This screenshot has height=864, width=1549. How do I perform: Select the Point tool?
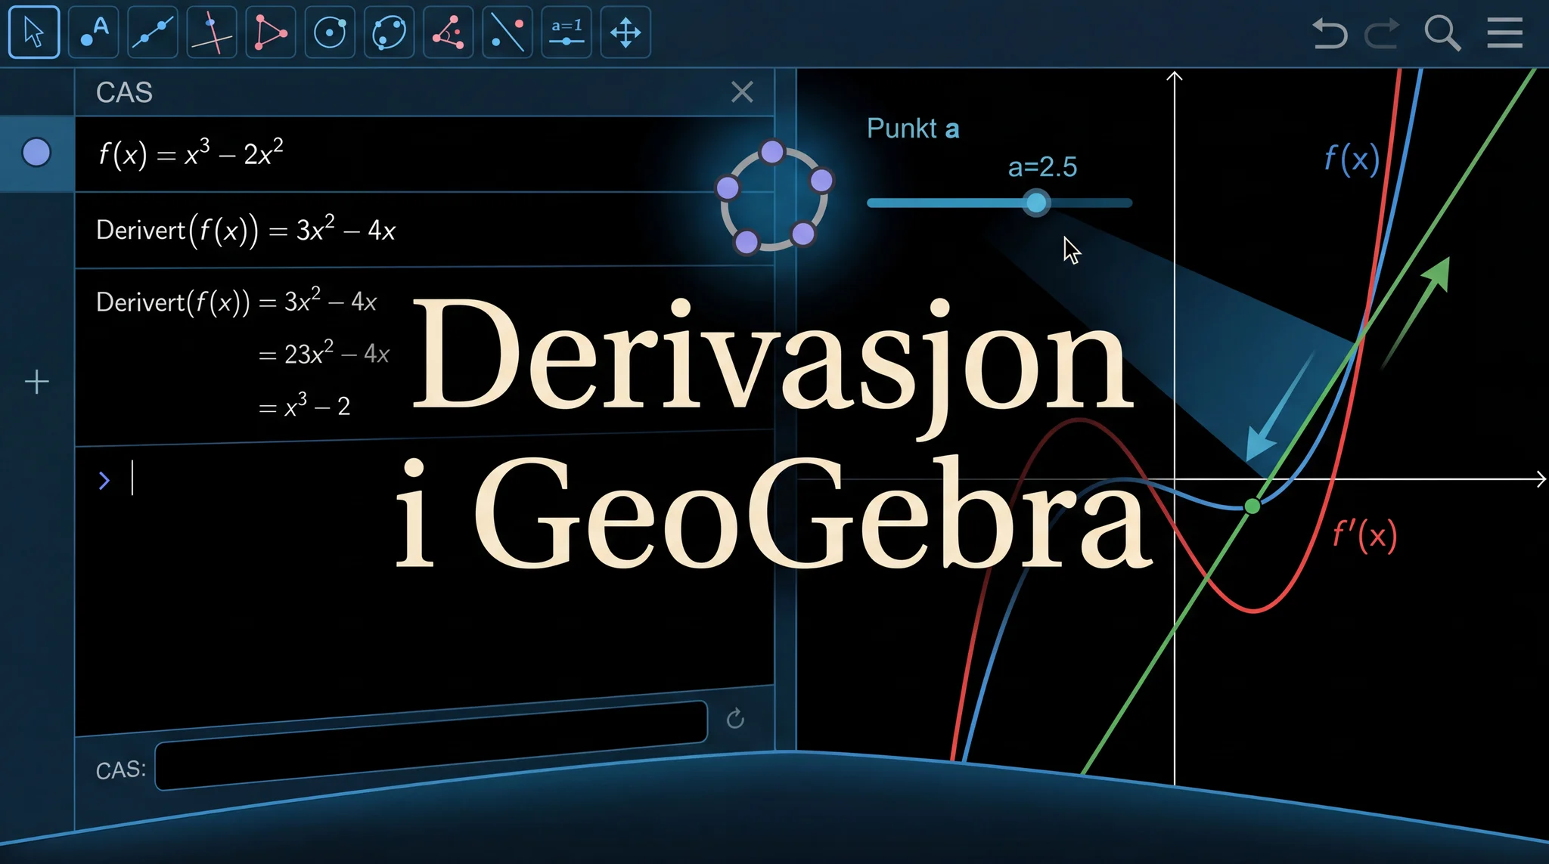(x=94, y=32)
